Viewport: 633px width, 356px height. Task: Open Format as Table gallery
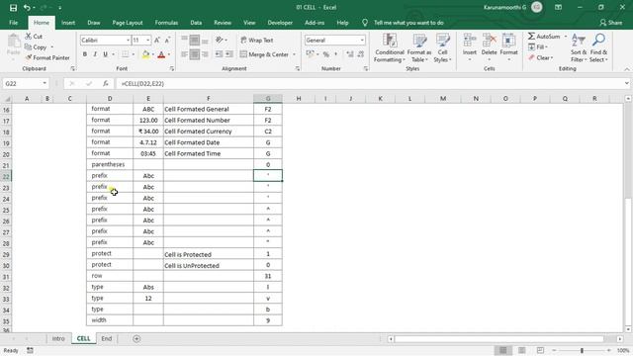419,48
